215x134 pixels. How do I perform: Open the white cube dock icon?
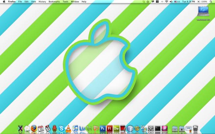tap(130, 129)
